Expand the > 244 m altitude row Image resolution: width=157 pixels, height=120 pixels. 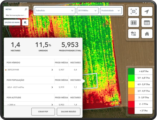tap(52, 104)
